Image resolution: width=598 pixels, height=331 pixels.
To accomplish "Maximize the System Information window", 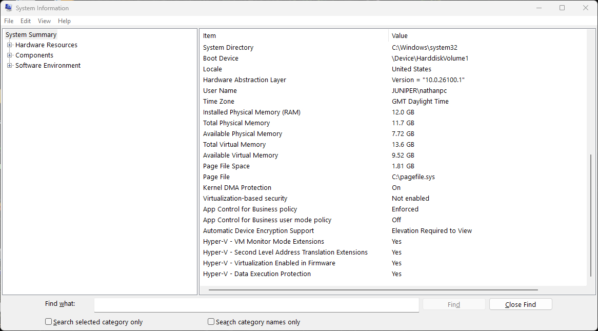I will pyautogui.click(x=562, y=8).
